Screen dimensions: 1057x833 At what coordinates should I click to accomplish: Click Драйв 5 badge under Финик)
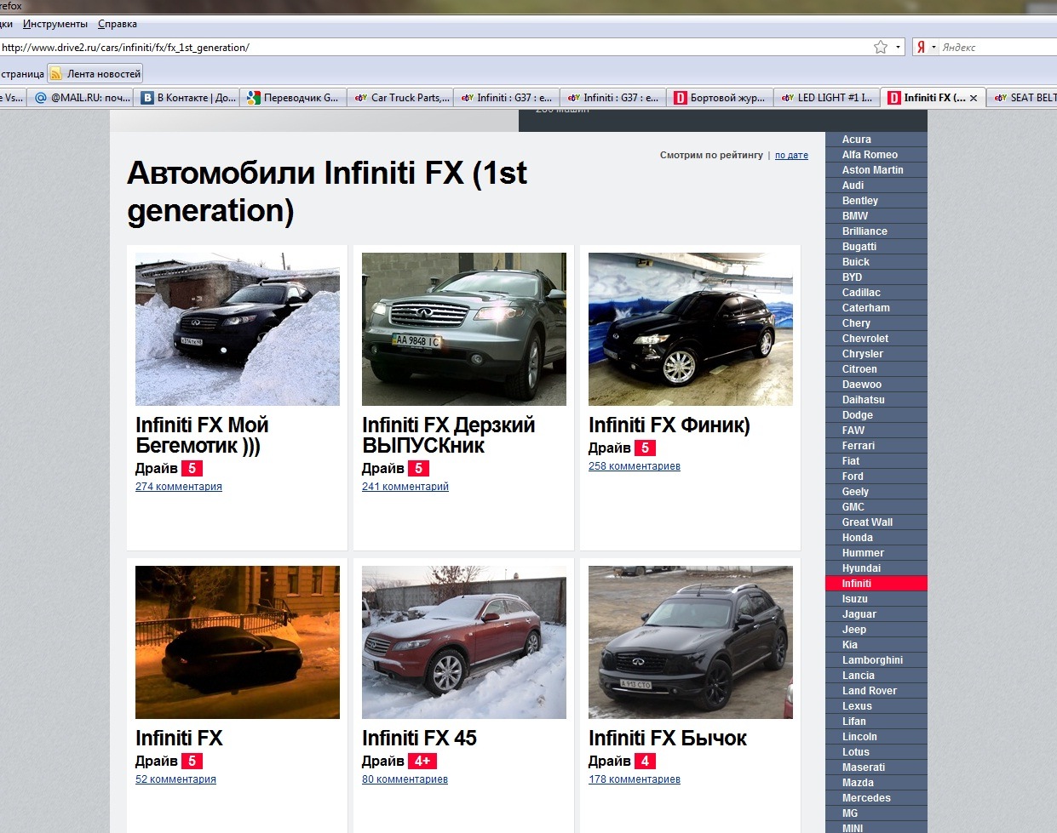[x=645, y=448]
